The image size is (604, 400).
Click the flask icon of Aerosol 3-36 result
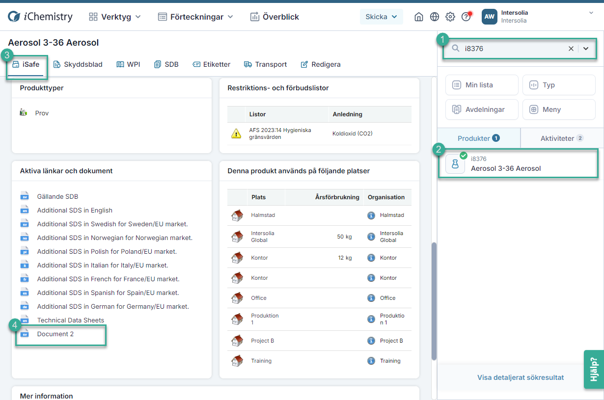click(455, 164)
